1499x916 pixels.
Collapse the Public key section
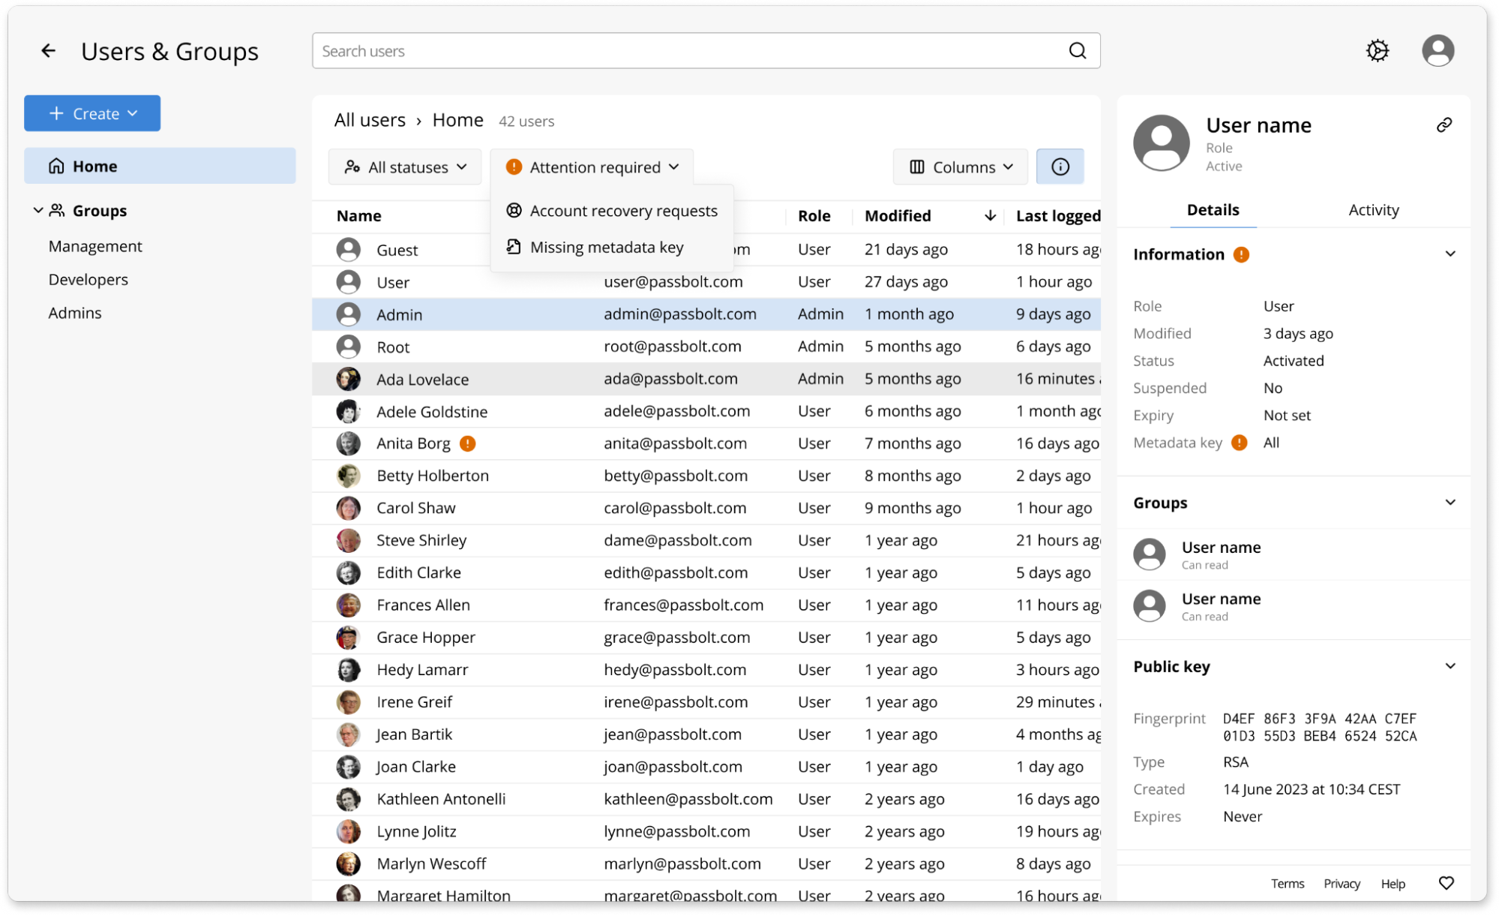point(1450,666)
